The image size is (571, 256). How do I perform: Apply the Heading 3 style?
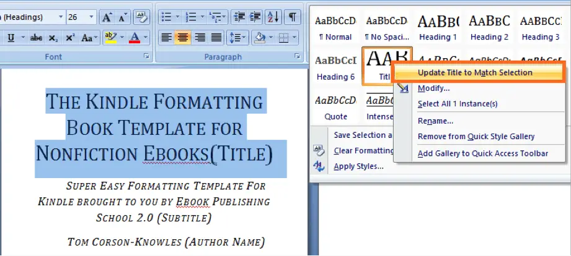[541, 28]
